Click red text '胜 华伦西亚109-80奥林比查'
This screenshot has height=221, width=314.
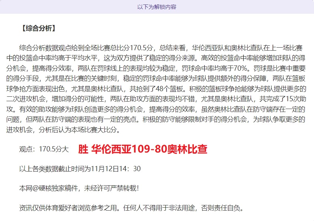tap(143, 149)
